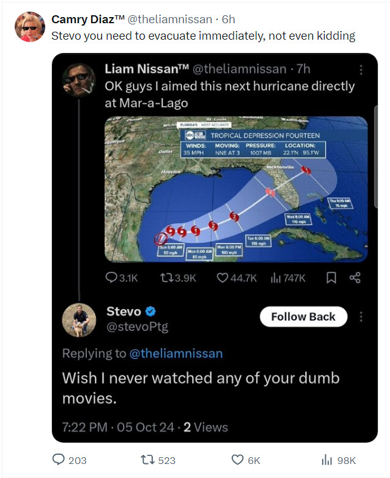Retweet Liam Nissan's hurricane tweet
Screen dimensions: 390x478
(x=167, y=278)
